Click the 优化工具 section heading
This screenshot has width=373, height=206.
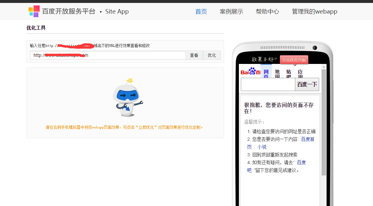(36, 28)
